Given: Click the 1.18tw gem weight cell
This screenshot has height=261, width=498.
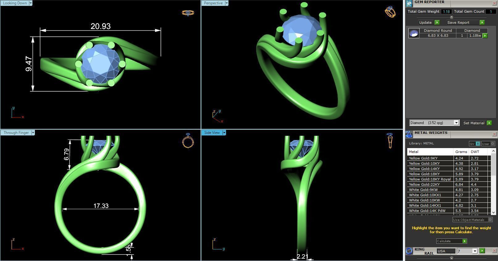Looking at the screenshot, I should [475, 35].
